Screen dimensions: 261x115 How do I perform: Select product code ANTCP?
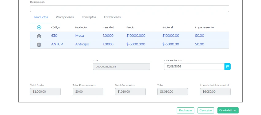tap(57, 44)
